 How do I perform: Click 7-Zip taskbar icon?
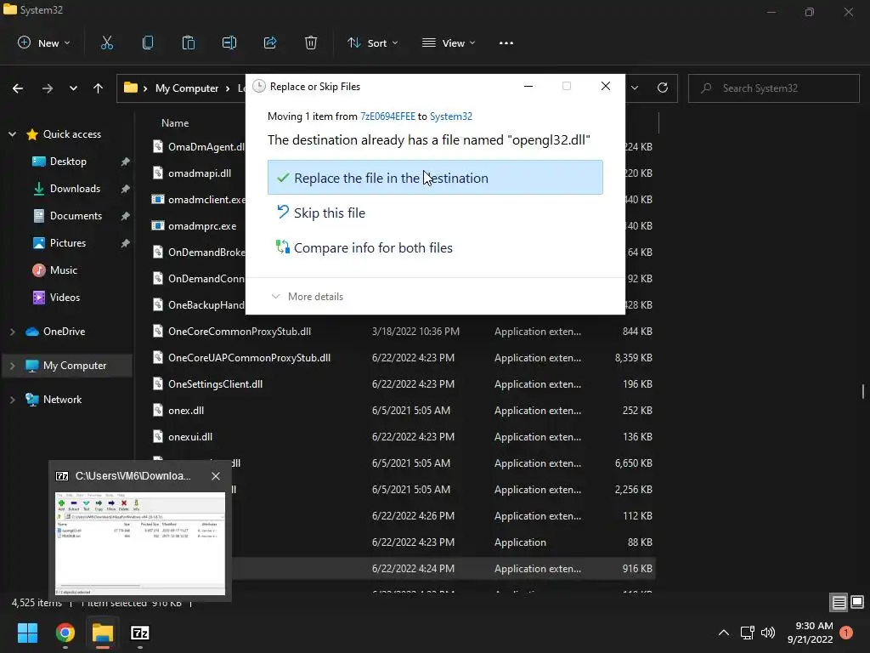click(140, 633)
